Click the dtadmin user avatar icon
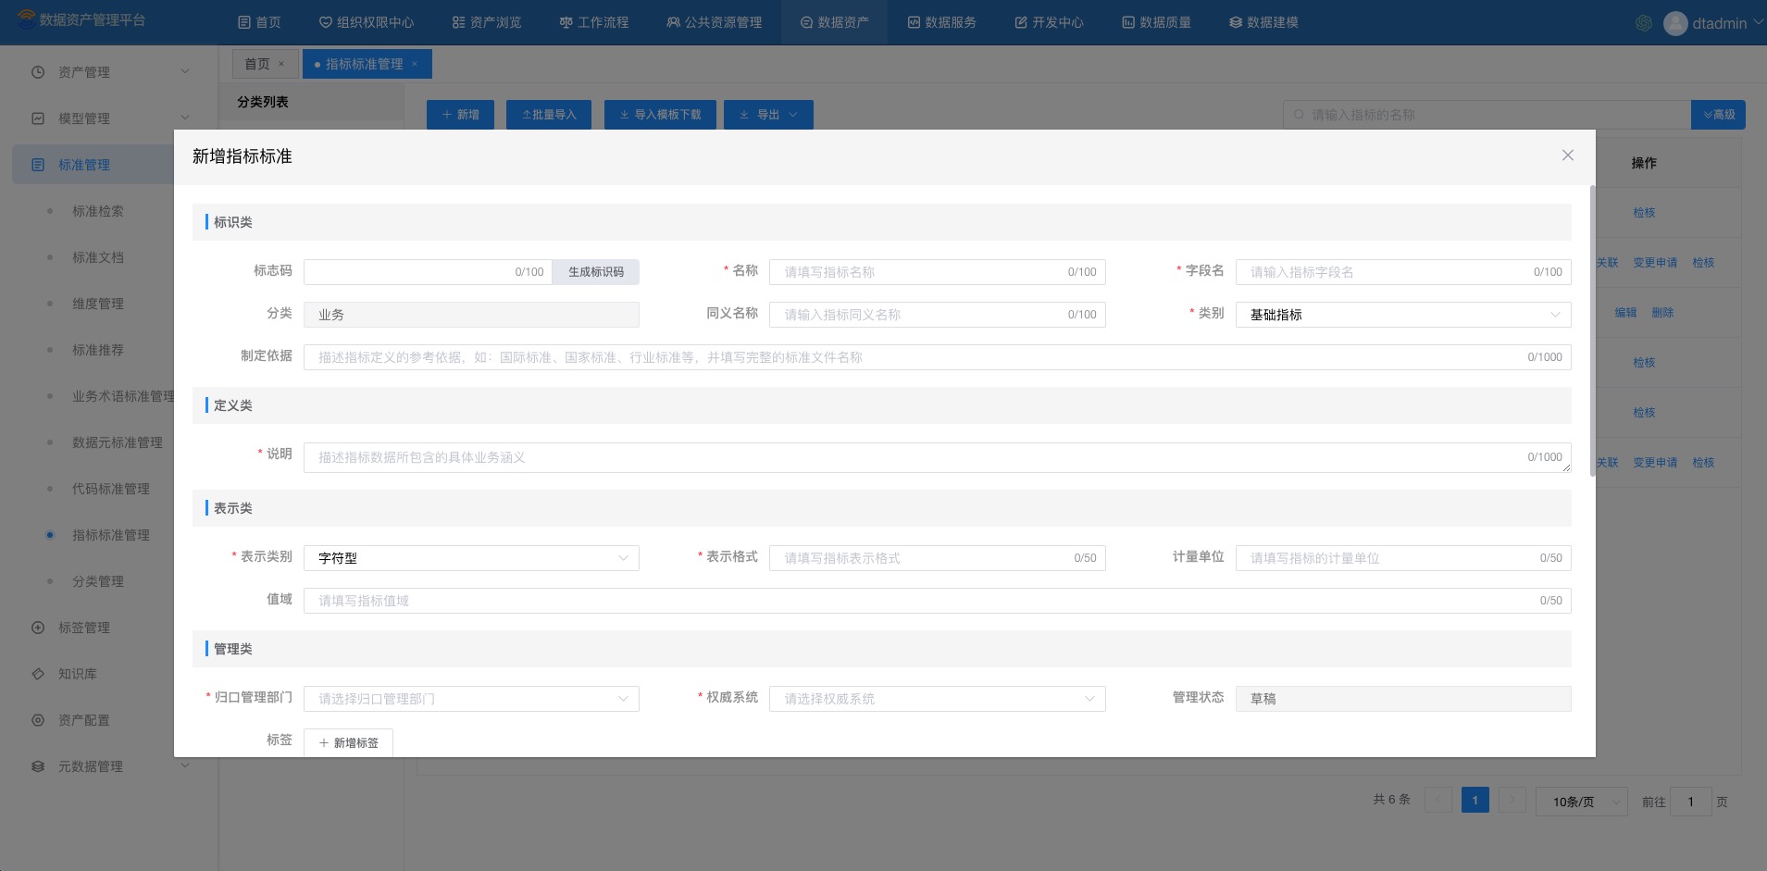Screen dimensions: 1767x871 1674,24
